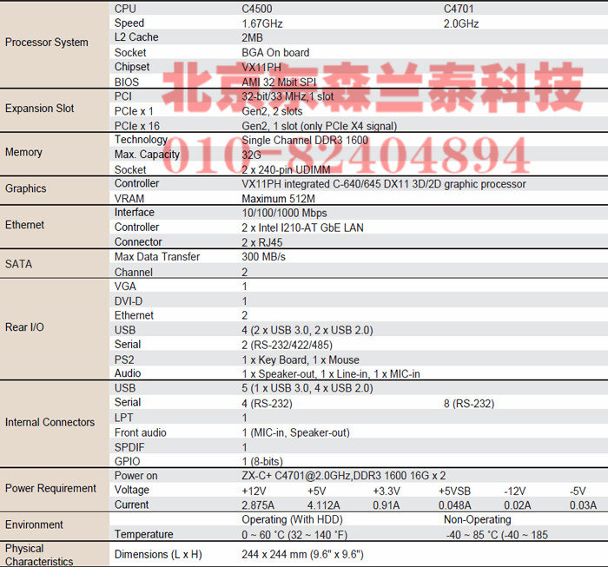Select the 244 x 244 mm dimensions text
Image resolution: width=608 pixels, height=567 pixels.
[301, 554]
